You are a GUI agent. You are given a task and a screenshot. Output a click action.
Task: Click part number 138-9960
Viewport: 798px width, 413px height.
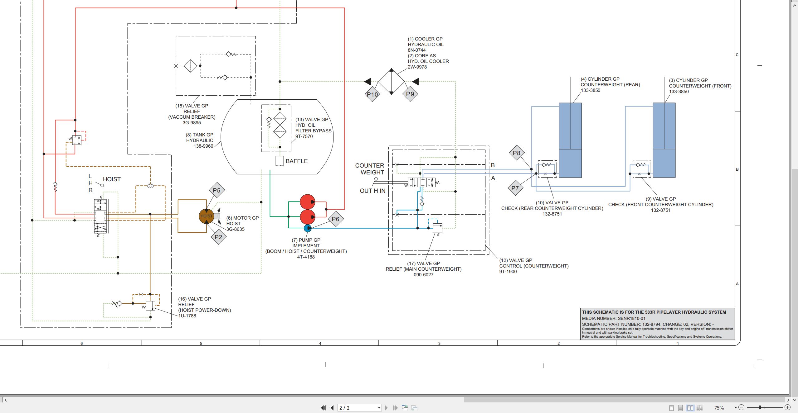point(203,146)
